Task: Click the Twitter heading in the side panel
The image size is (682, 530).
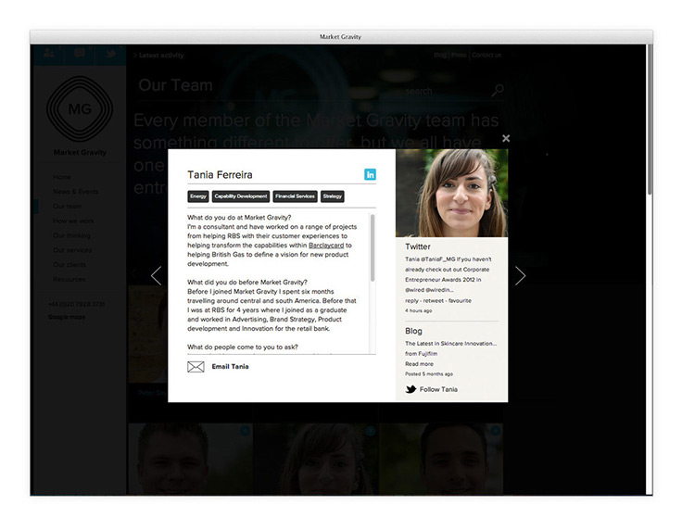Action: point(418,246)
